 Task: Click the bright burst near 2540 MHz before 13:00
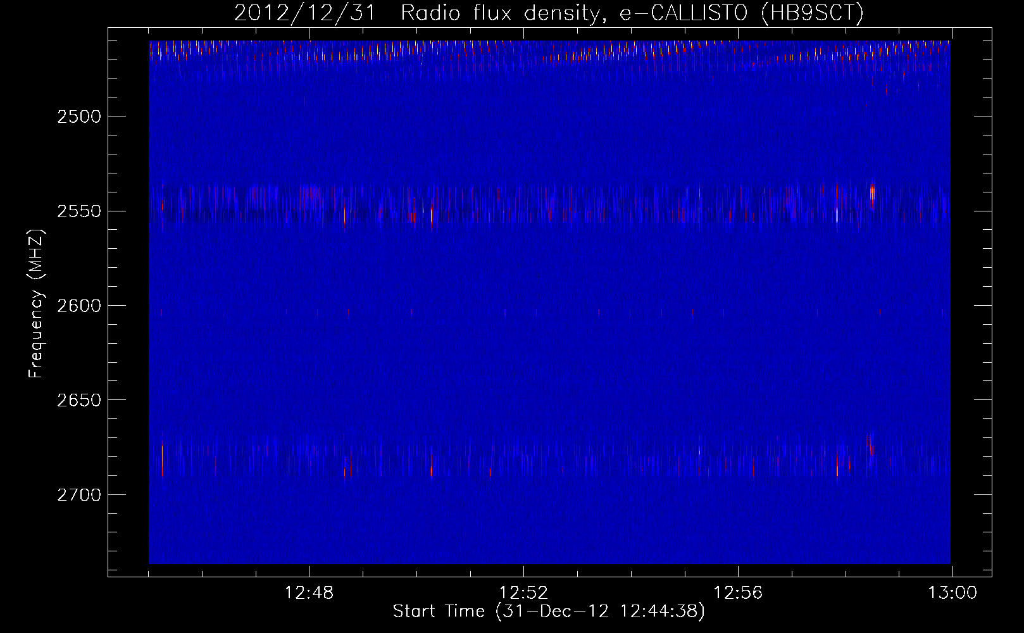pos(872,194)
